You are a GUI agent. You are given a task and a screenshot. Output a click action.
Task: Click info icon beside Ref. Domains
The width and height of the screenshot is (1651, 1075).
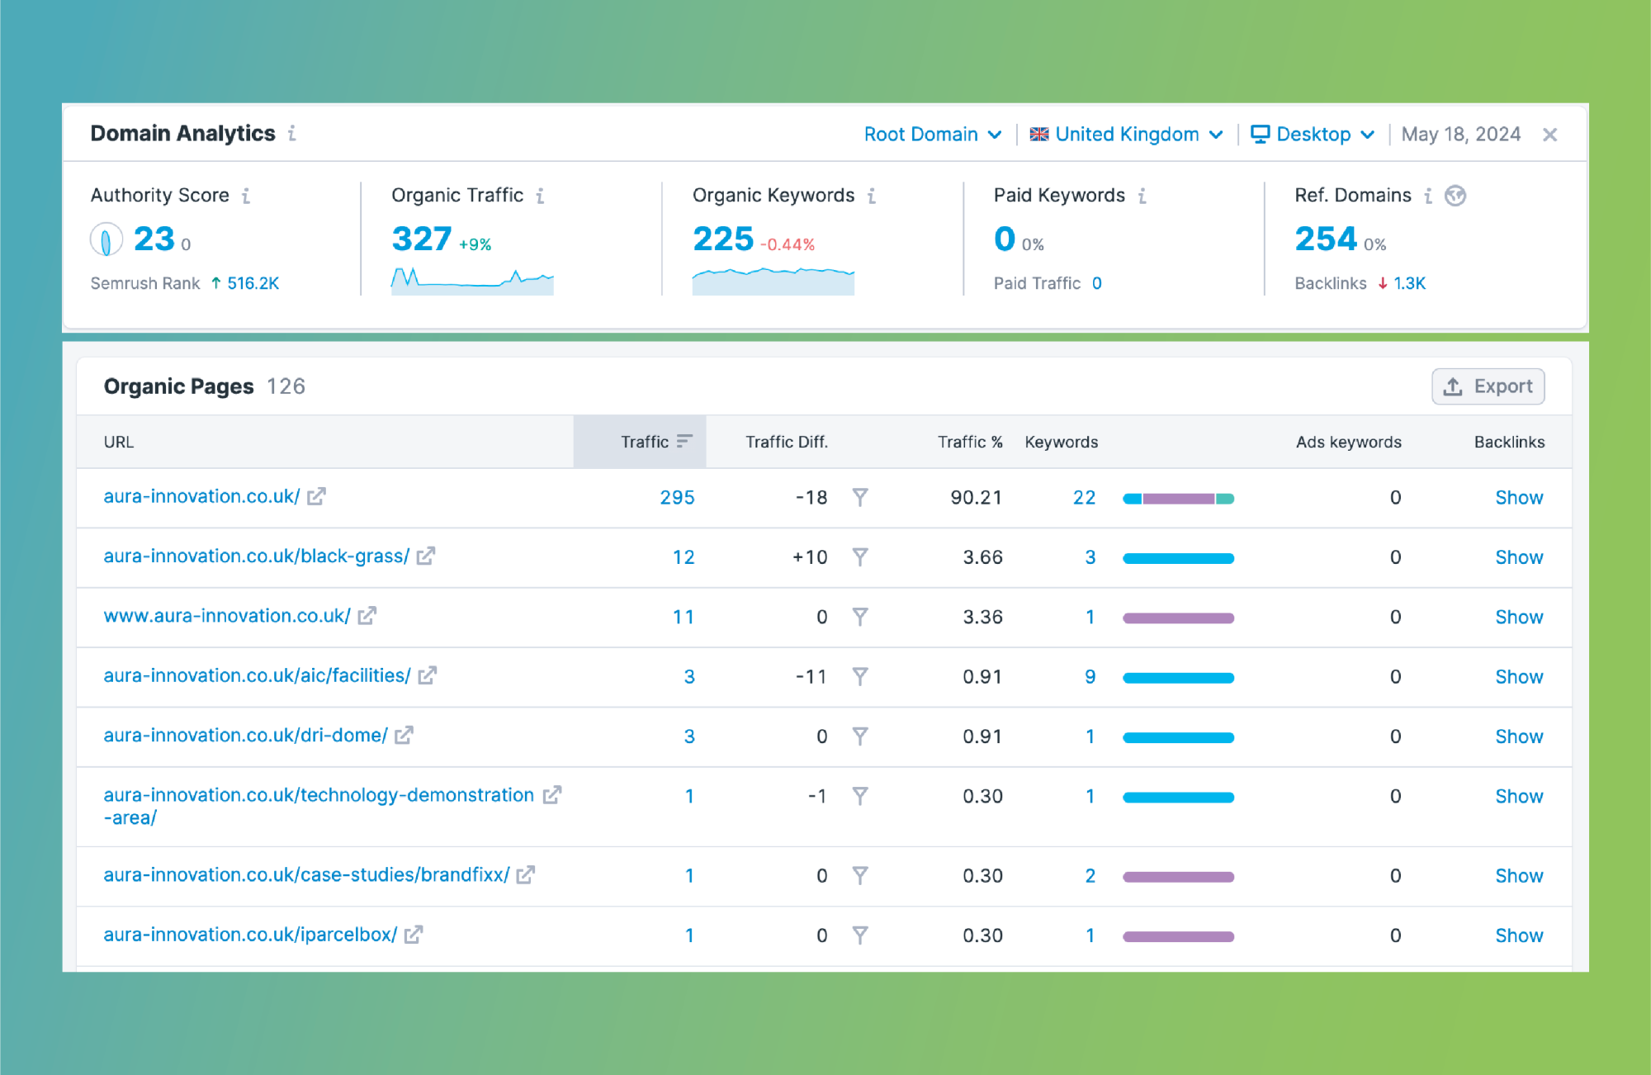click(x=1428, y=196)
